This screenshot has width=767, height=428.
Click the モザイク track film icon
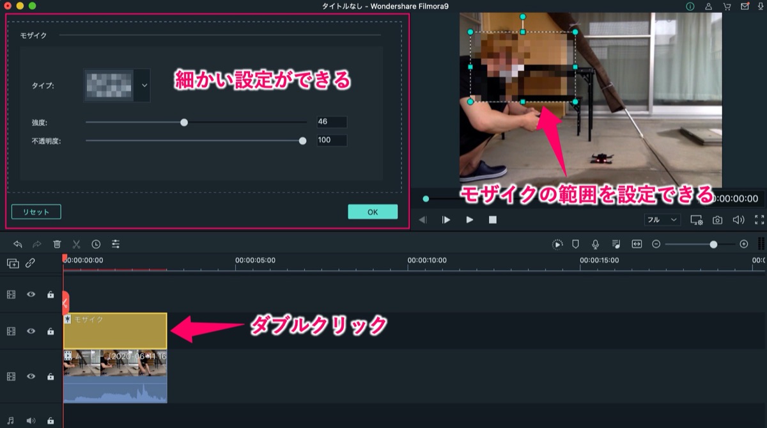point(11,331)
